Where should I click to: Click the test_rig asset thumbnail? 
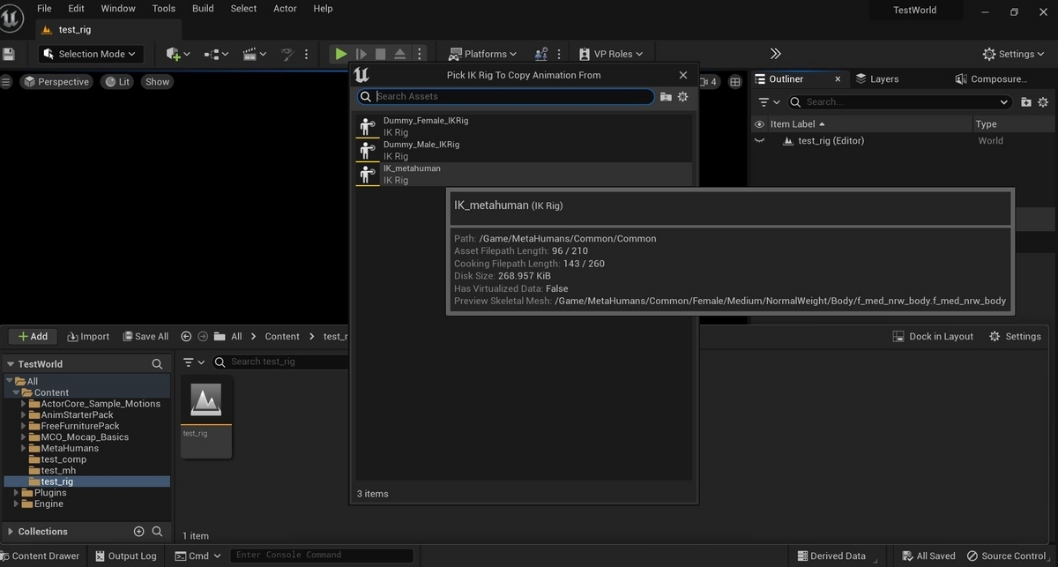(206, 417)
